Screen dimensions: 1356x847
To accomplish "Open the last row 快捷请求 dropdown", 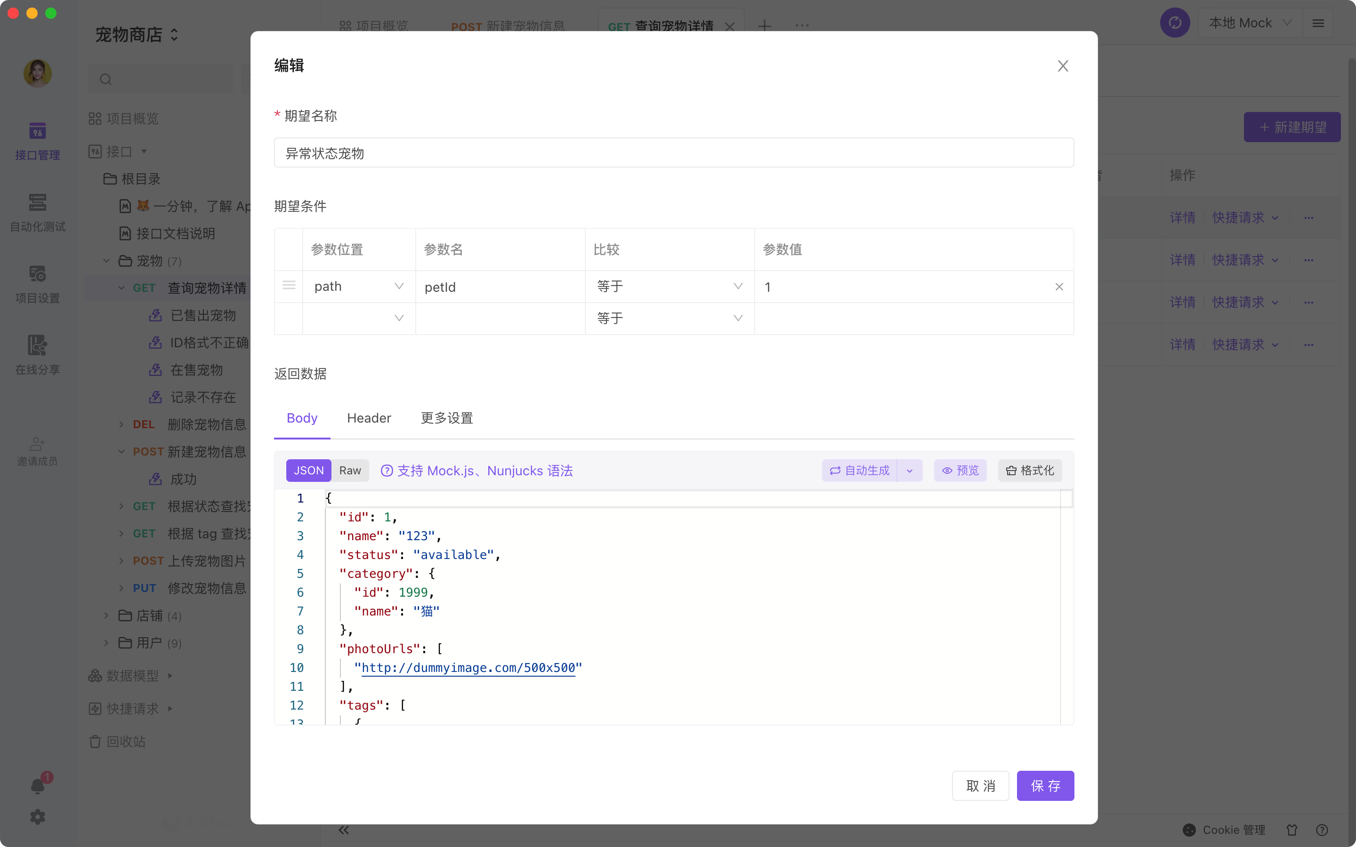I will [1245, 344].
